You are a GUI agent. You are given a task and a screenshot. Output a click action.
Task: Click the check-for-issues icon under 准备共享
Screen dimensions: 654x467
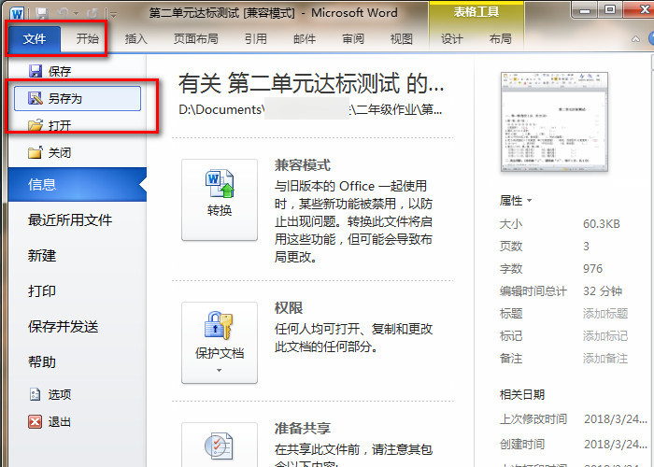[x=220, y=446]
